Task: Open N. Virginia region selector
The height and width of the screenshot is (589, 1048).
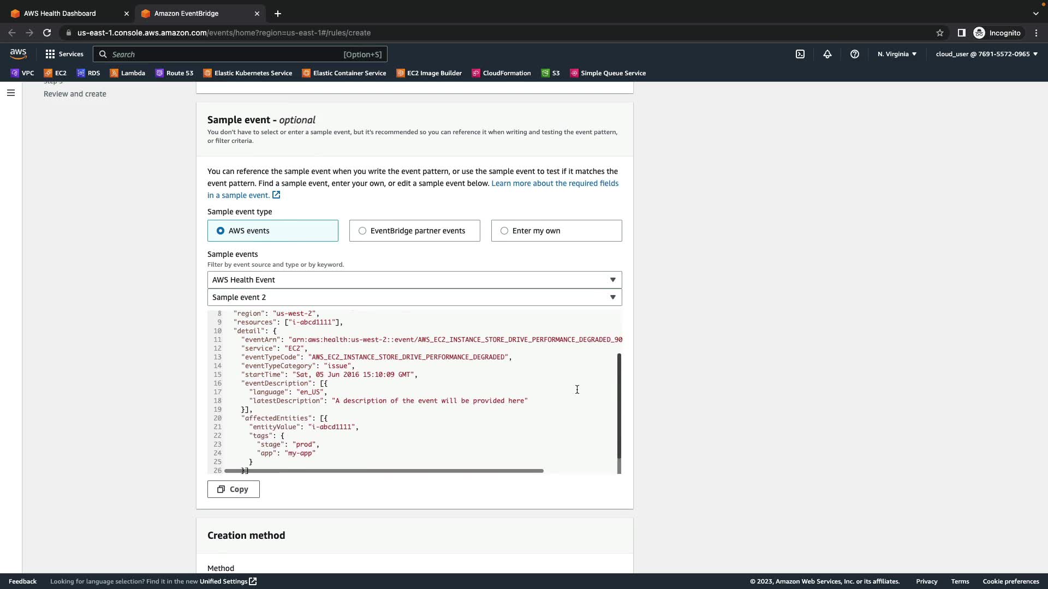Action: [897, 54]
